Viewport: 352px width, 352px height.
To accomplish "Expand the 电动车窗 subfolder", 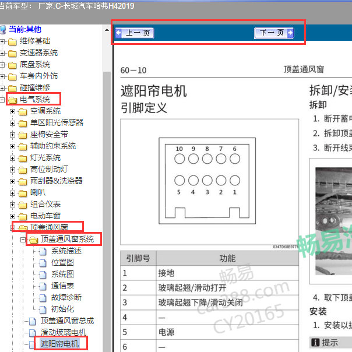I will point(13,216).
